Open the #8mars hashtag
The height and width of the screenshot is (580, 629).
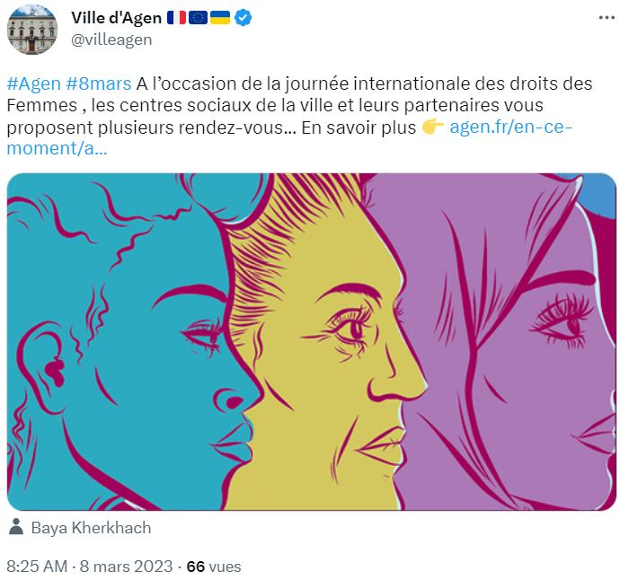(x=98, y=83)
